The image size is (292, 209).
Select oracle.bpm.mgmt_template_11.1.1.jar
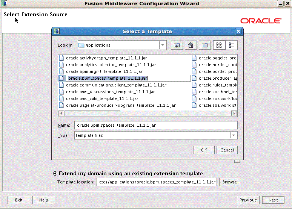(104, 71)
